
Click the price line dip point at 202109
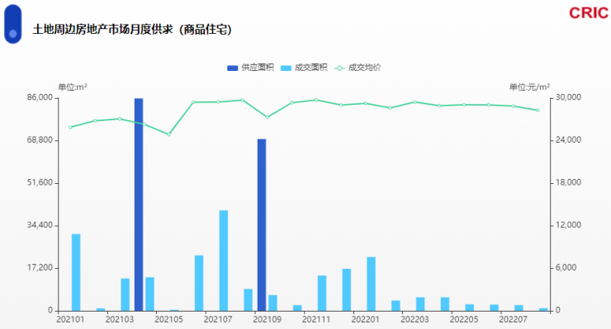coord(267,117)
